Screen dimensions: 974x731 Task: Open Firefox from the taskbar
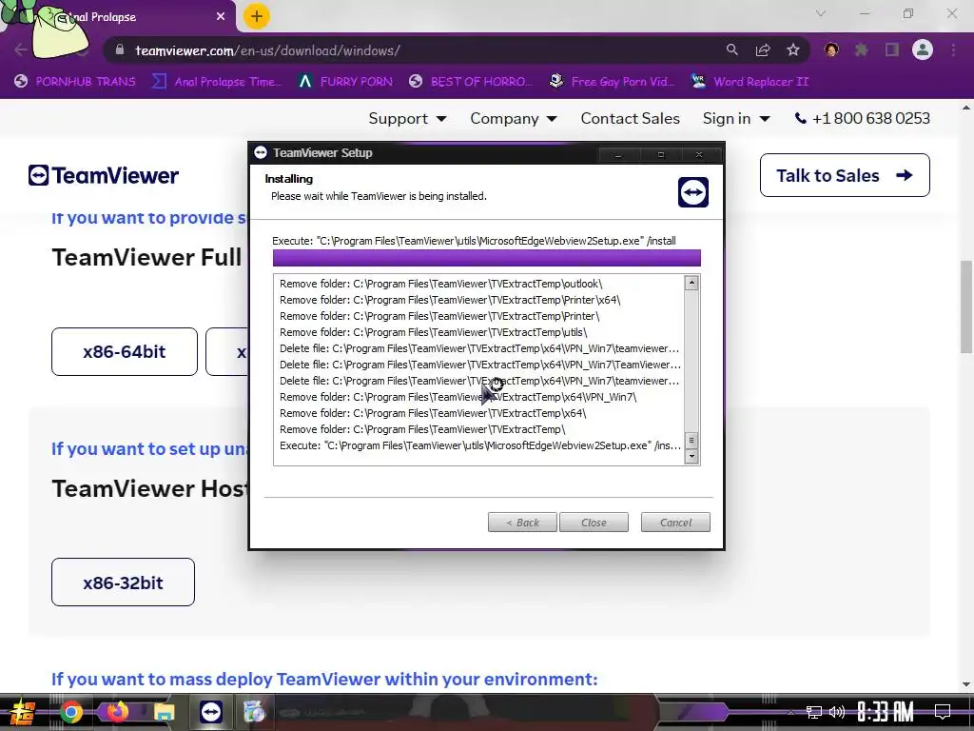click(117, 712)
